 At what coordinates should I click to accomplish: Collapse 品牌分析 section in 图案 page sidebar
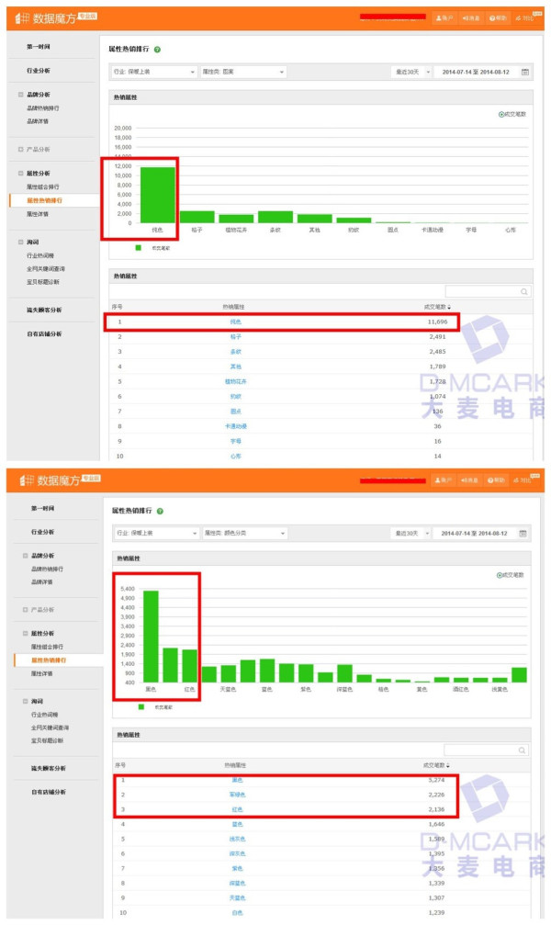(20, 95)
